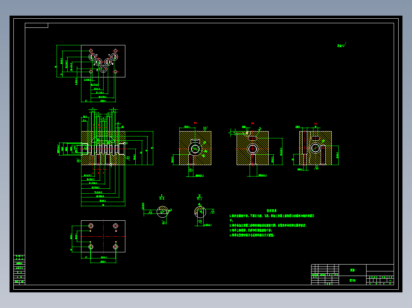This screenshot has width=412, height=308.
Task: Click the revision table in the left margin
Action: click(x=19, y=270)
